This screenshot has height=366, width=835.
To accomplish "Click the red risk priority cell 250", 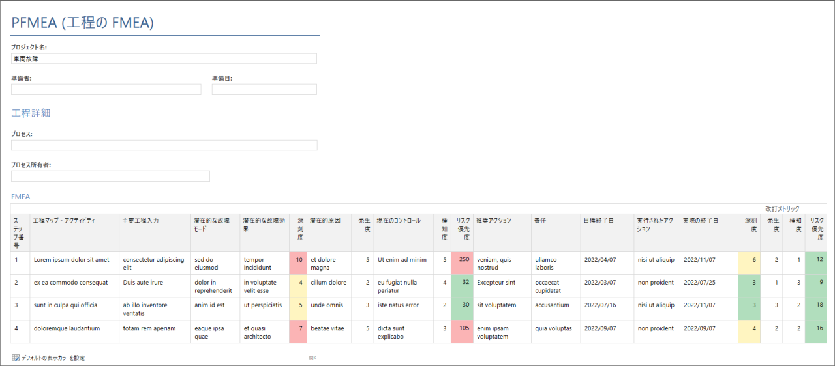I will (x=462, y=263).
